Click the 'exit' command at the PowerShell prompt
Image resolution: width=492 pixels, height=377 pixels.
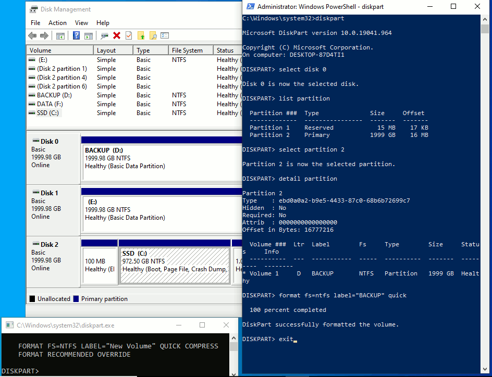click(286, 339)
